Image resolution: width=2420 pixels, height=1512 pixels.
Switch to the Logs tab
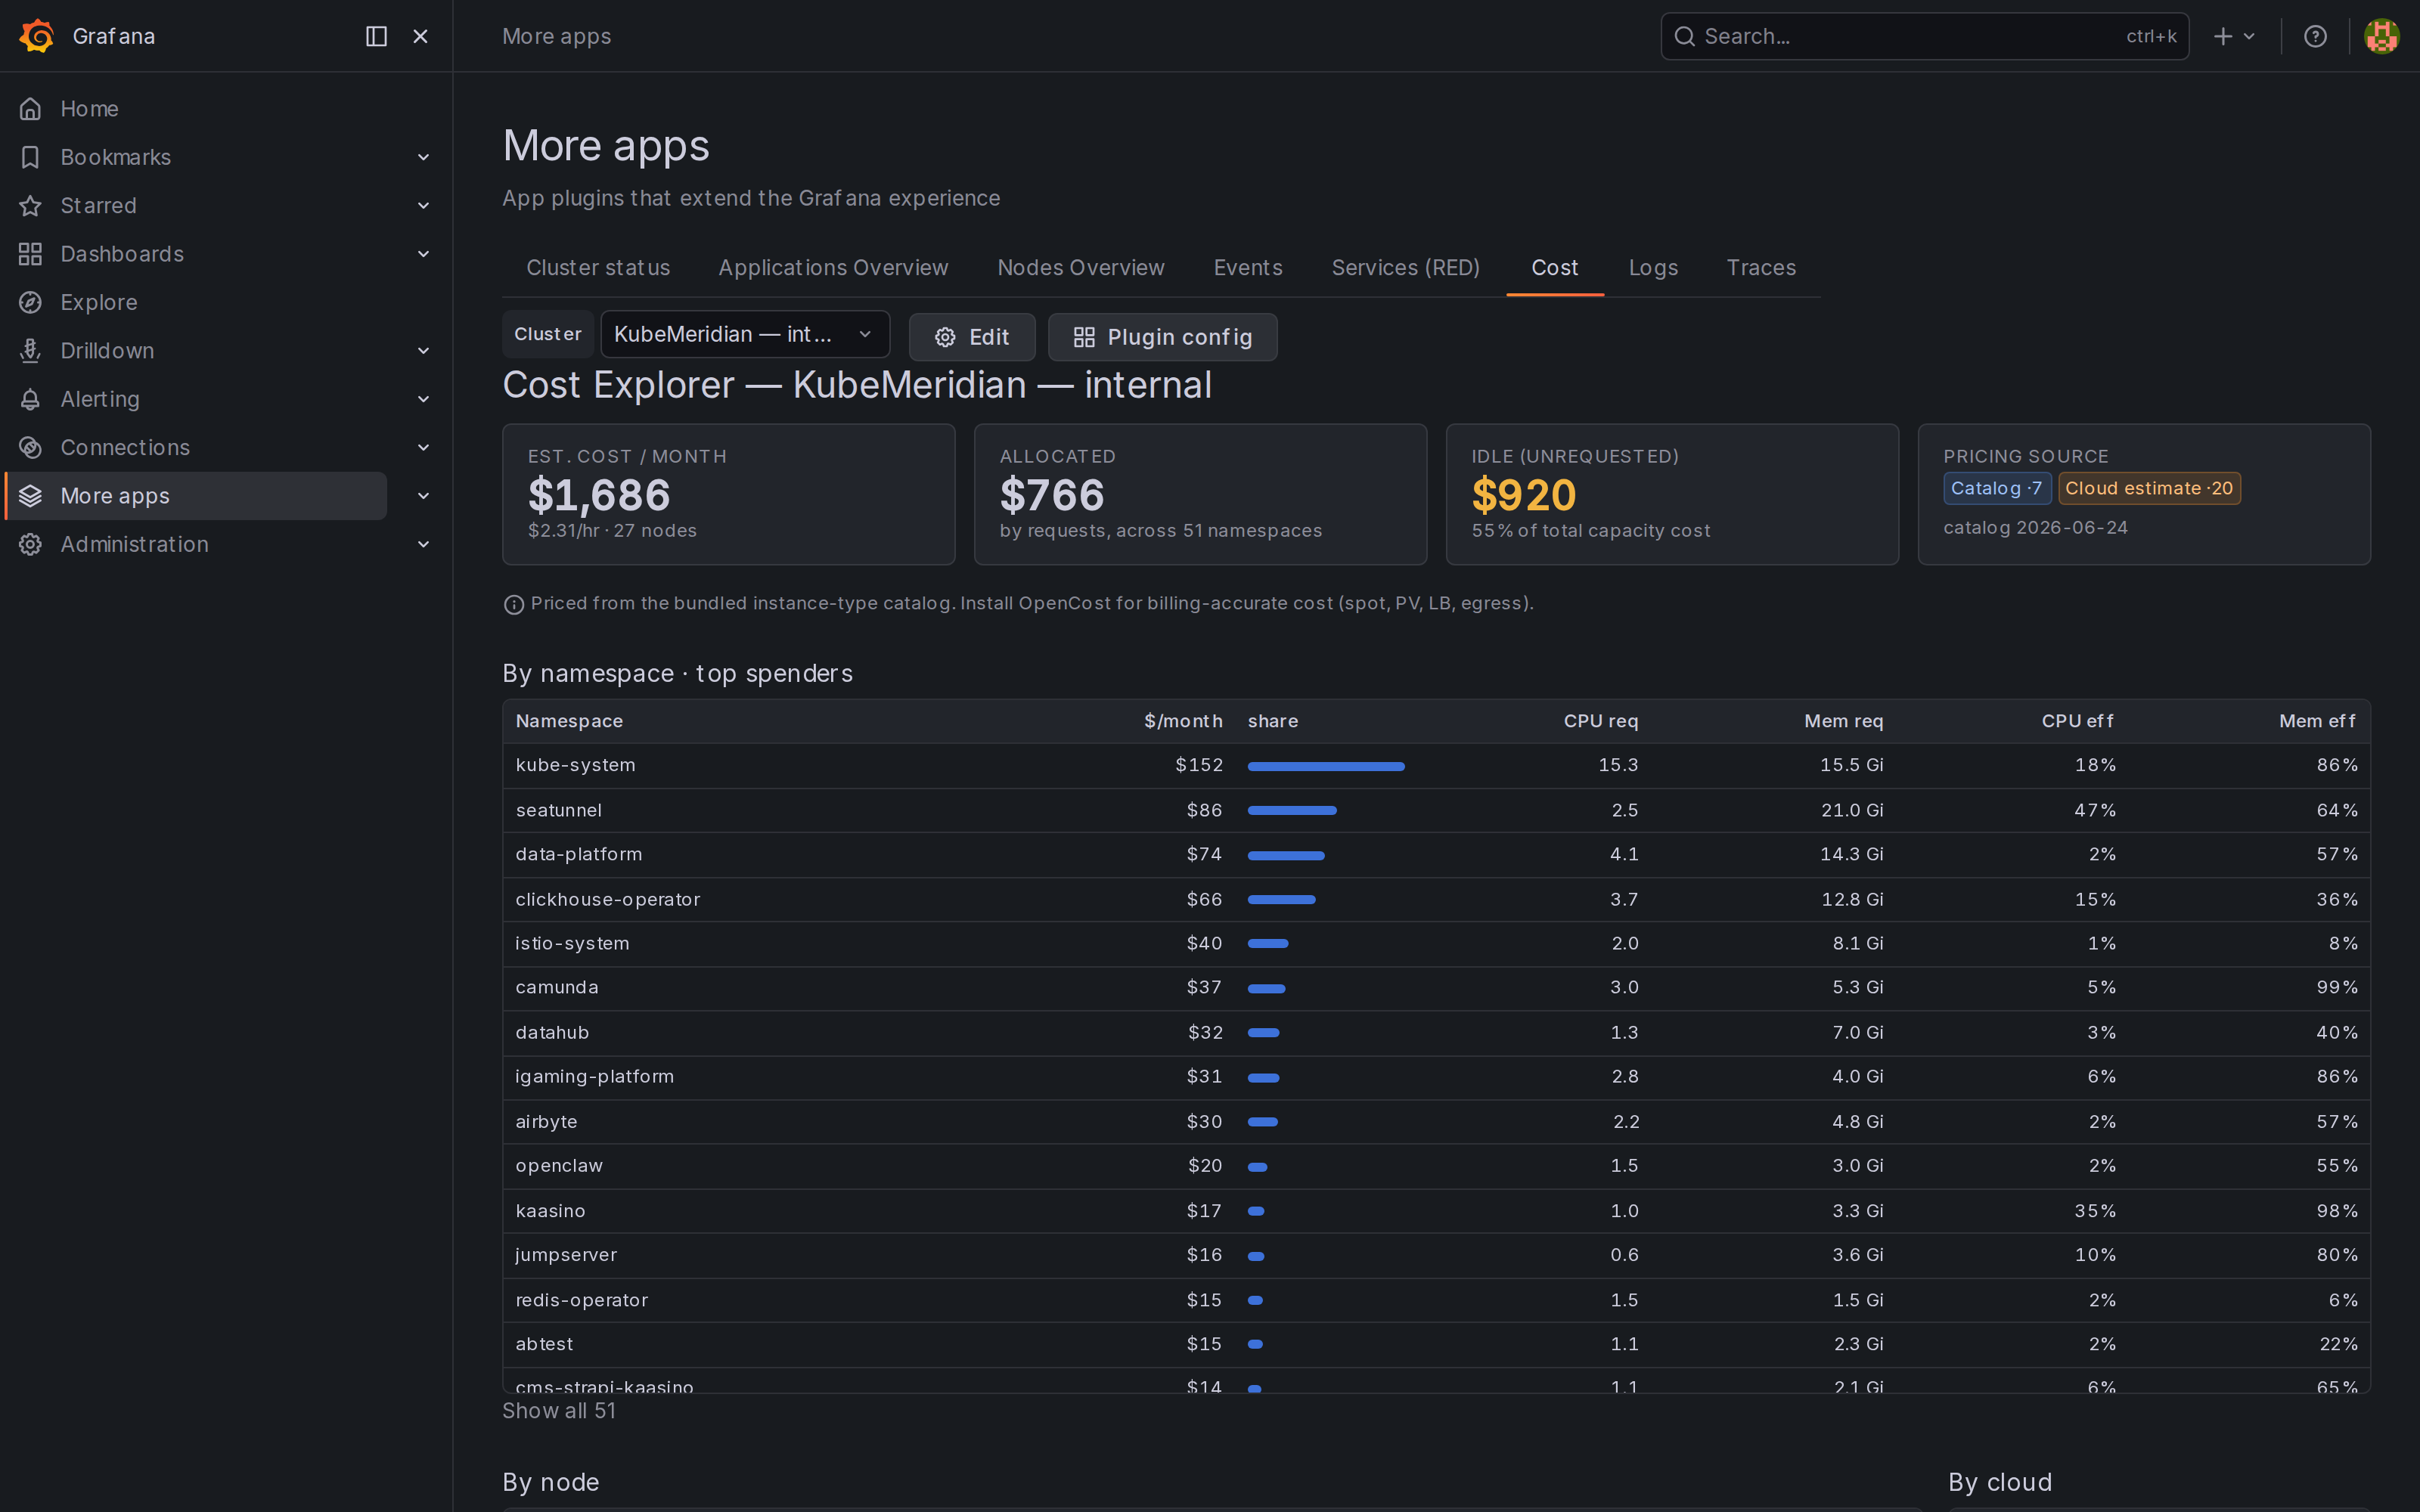1653,268
